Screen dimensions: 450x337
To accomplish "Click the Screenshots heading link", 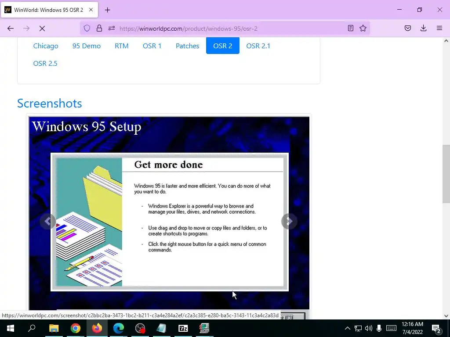I will pos(49,103).
